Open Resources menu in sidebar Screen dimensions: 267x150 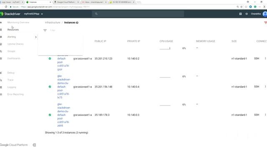[x=13, y=30]
